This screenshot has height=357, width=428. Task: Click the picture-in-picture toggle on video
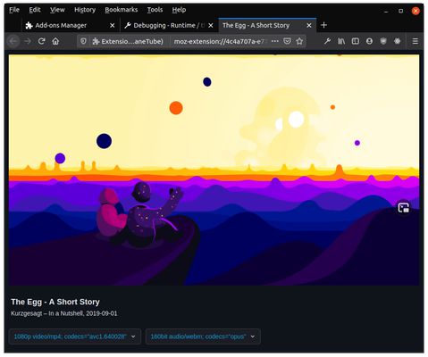coord(404,207)
